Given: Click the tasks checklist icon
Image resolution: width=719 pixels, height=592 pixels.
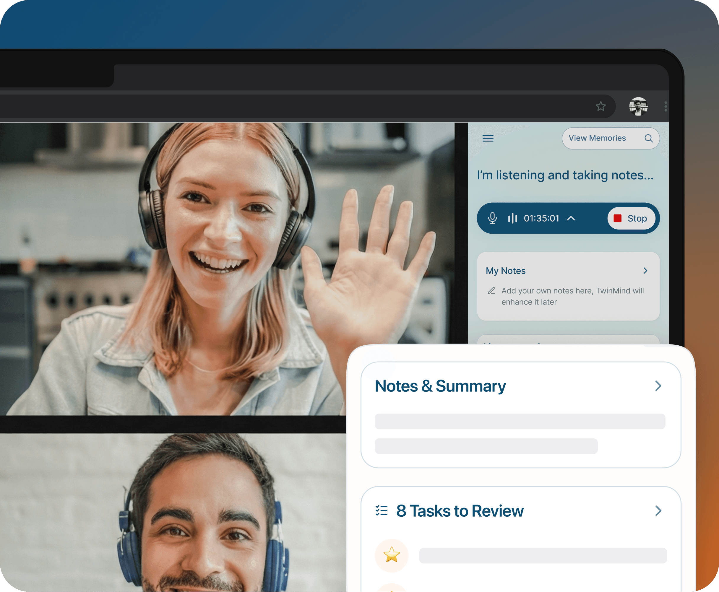Looking at the screenshot, I should 381,510.
